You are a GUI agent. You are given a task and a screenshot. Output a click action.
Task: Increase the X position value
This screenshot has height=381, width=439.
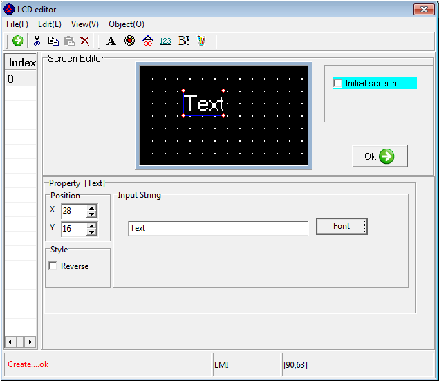[91, 208]
